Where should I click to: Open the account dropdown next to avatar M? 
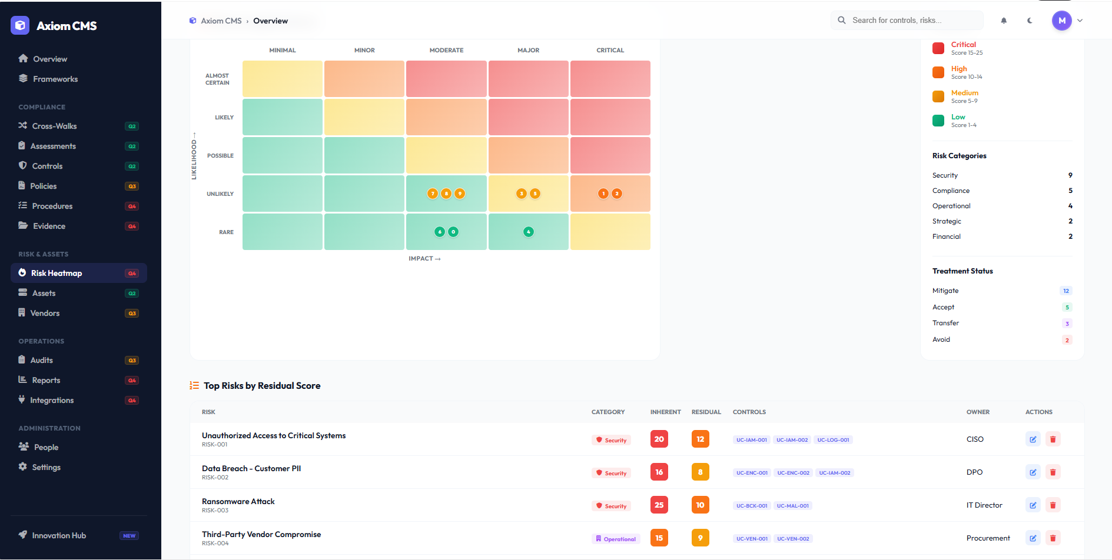coord(1081,20)
